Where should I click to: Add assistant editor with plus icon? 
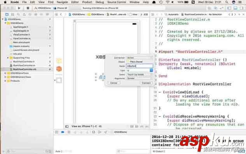coord(239,14)
